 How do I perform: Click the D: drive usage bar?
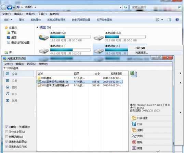(125, 37)
